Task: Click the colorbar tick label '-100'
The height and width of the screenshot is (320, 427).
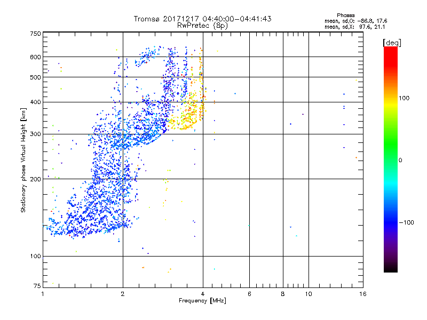Action: (406, 222)
